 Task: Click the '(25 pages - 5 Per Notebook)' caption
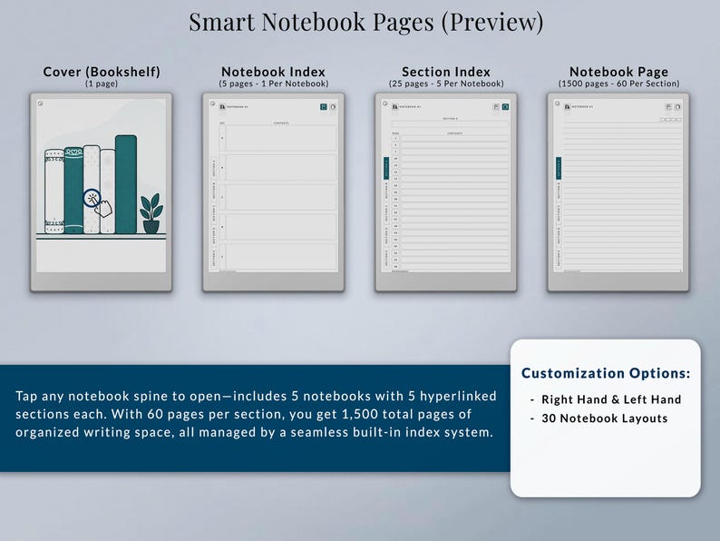point(446,84)
